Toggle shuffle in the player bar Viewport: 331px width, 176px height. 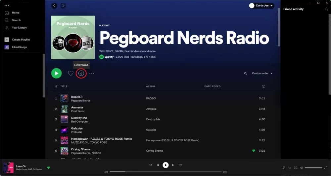pyautogui.click(x=151, y=165)
